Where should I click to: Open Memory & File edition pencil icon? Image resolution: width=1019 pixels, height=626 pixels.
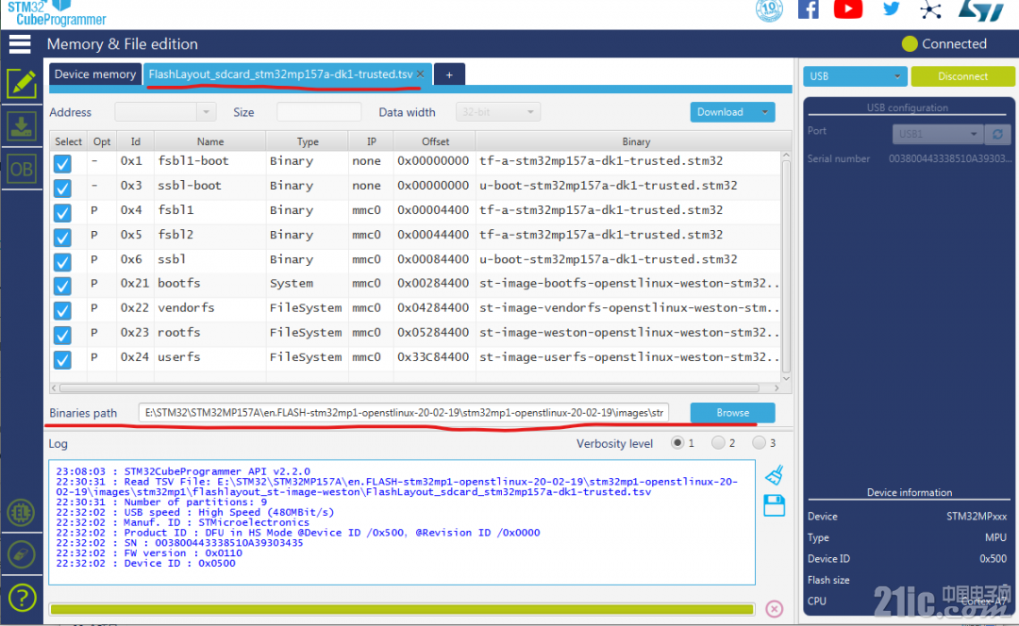pyautogui.click(x=22, y=84)
